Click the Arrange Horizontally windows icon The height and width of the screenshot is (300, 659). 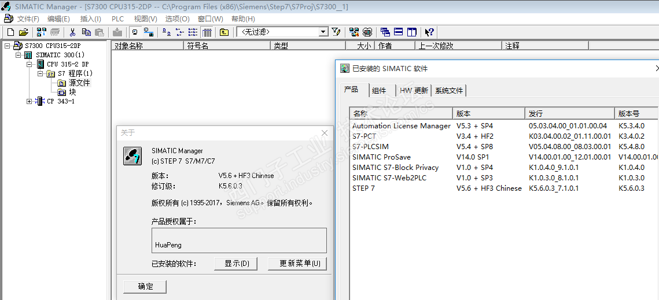tap(399, 32)
